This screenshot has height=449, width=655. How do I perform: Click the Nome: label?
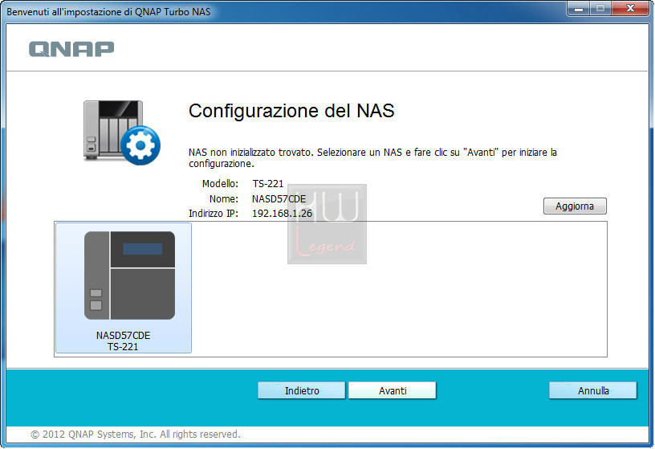tap(224, 199)
